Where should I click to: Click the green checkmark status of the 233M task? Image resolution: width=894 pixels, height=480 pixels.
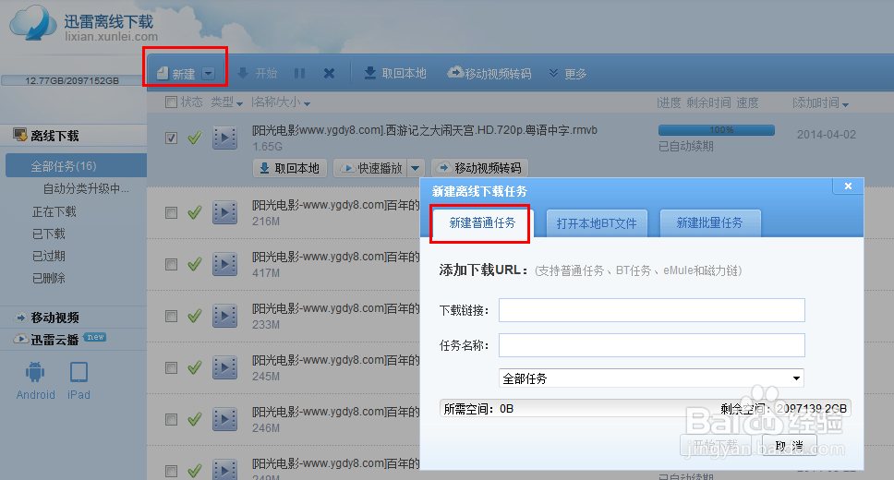point(195,316)
